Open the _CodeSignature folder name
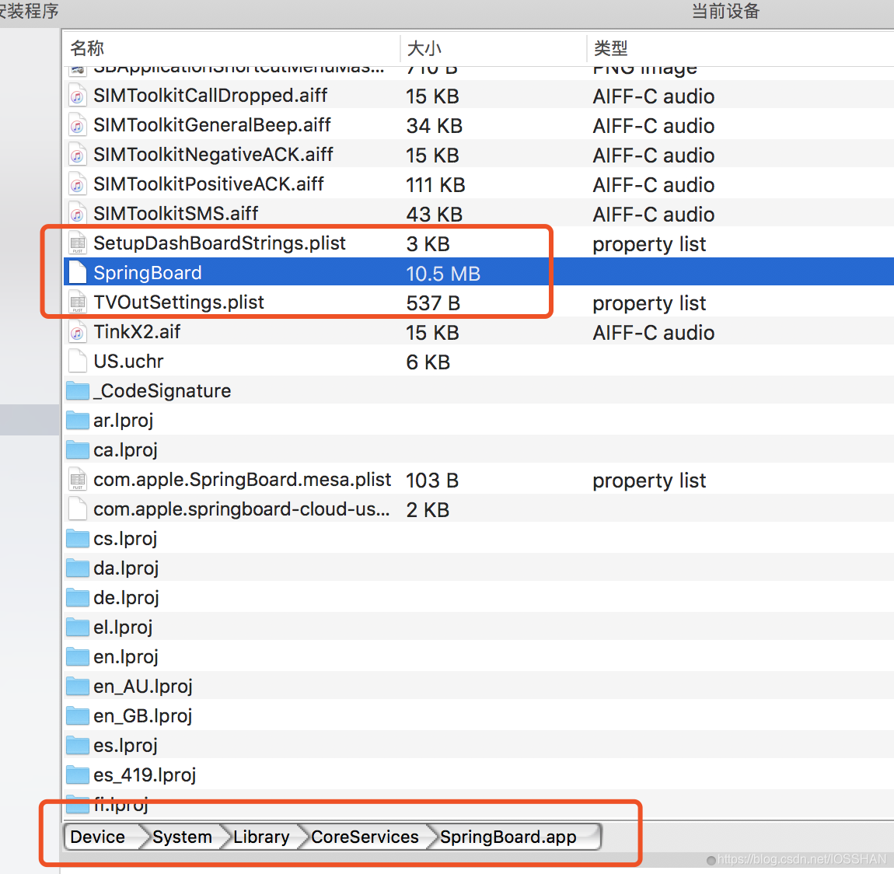 coord(162,391)
